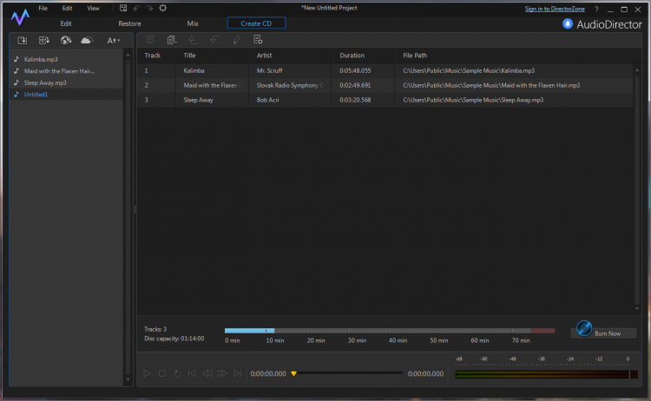This screenshot has height=401, width=651.
Task: Click the move track down arrow icon
Action: pos(214,40)
